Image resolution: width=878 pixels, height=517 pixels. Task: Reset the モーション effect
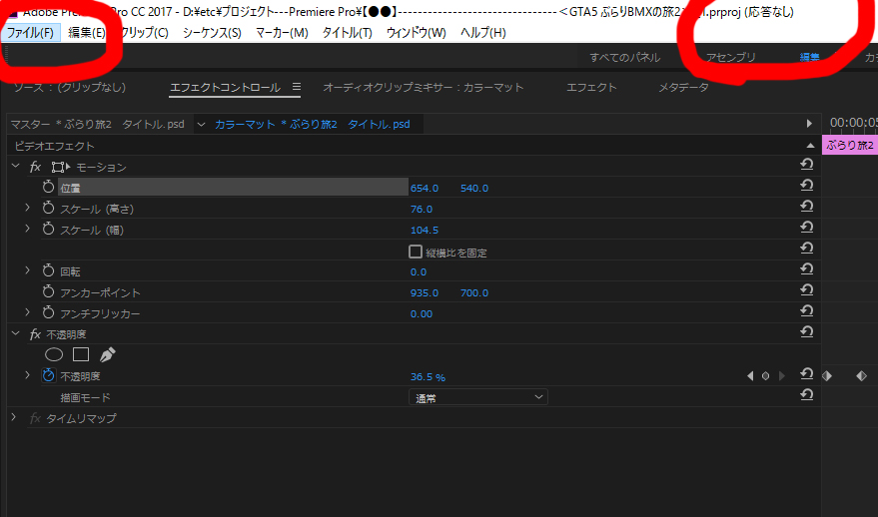click(x=806, y=165)
